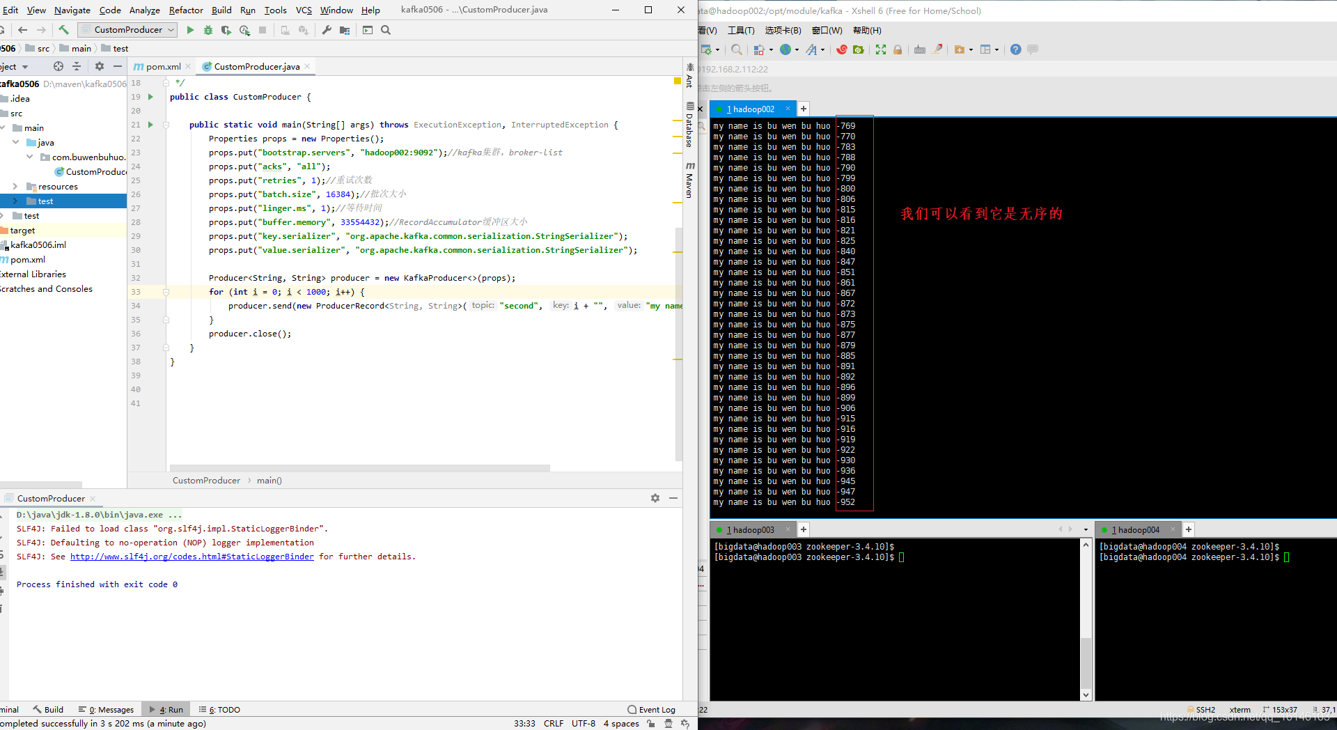
Task: Open Run panel gear settings
Action: pos(655,498)
